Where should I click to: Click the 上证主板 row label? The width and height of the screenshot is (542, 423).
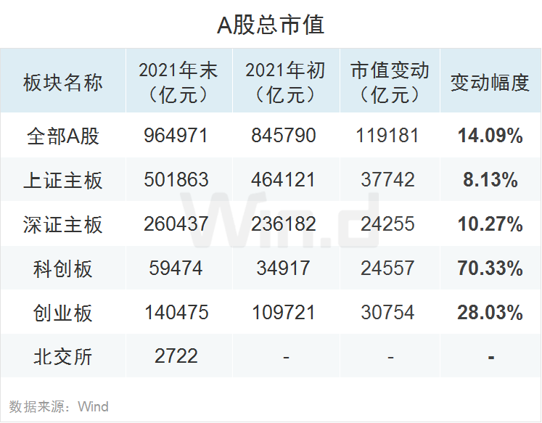click(x=63, y=180)
